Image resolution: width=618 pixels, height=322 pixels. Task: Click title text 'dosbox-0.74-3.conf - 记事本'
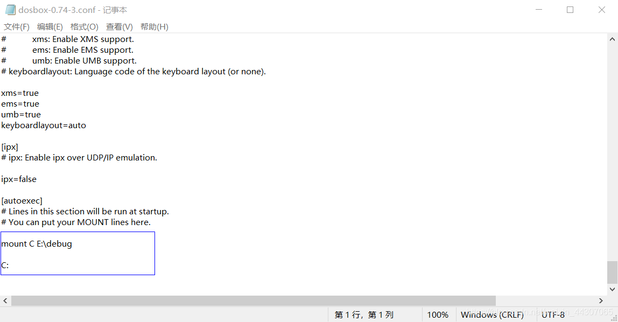click(73, 10)
